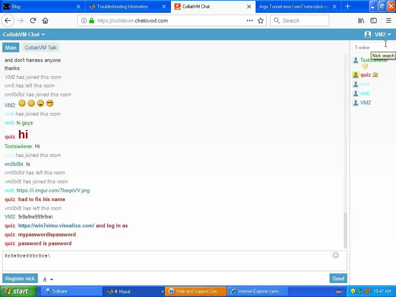Open the text formatting A dropdown
Viewport: 396px width, 297px height.
pos(48,279)
